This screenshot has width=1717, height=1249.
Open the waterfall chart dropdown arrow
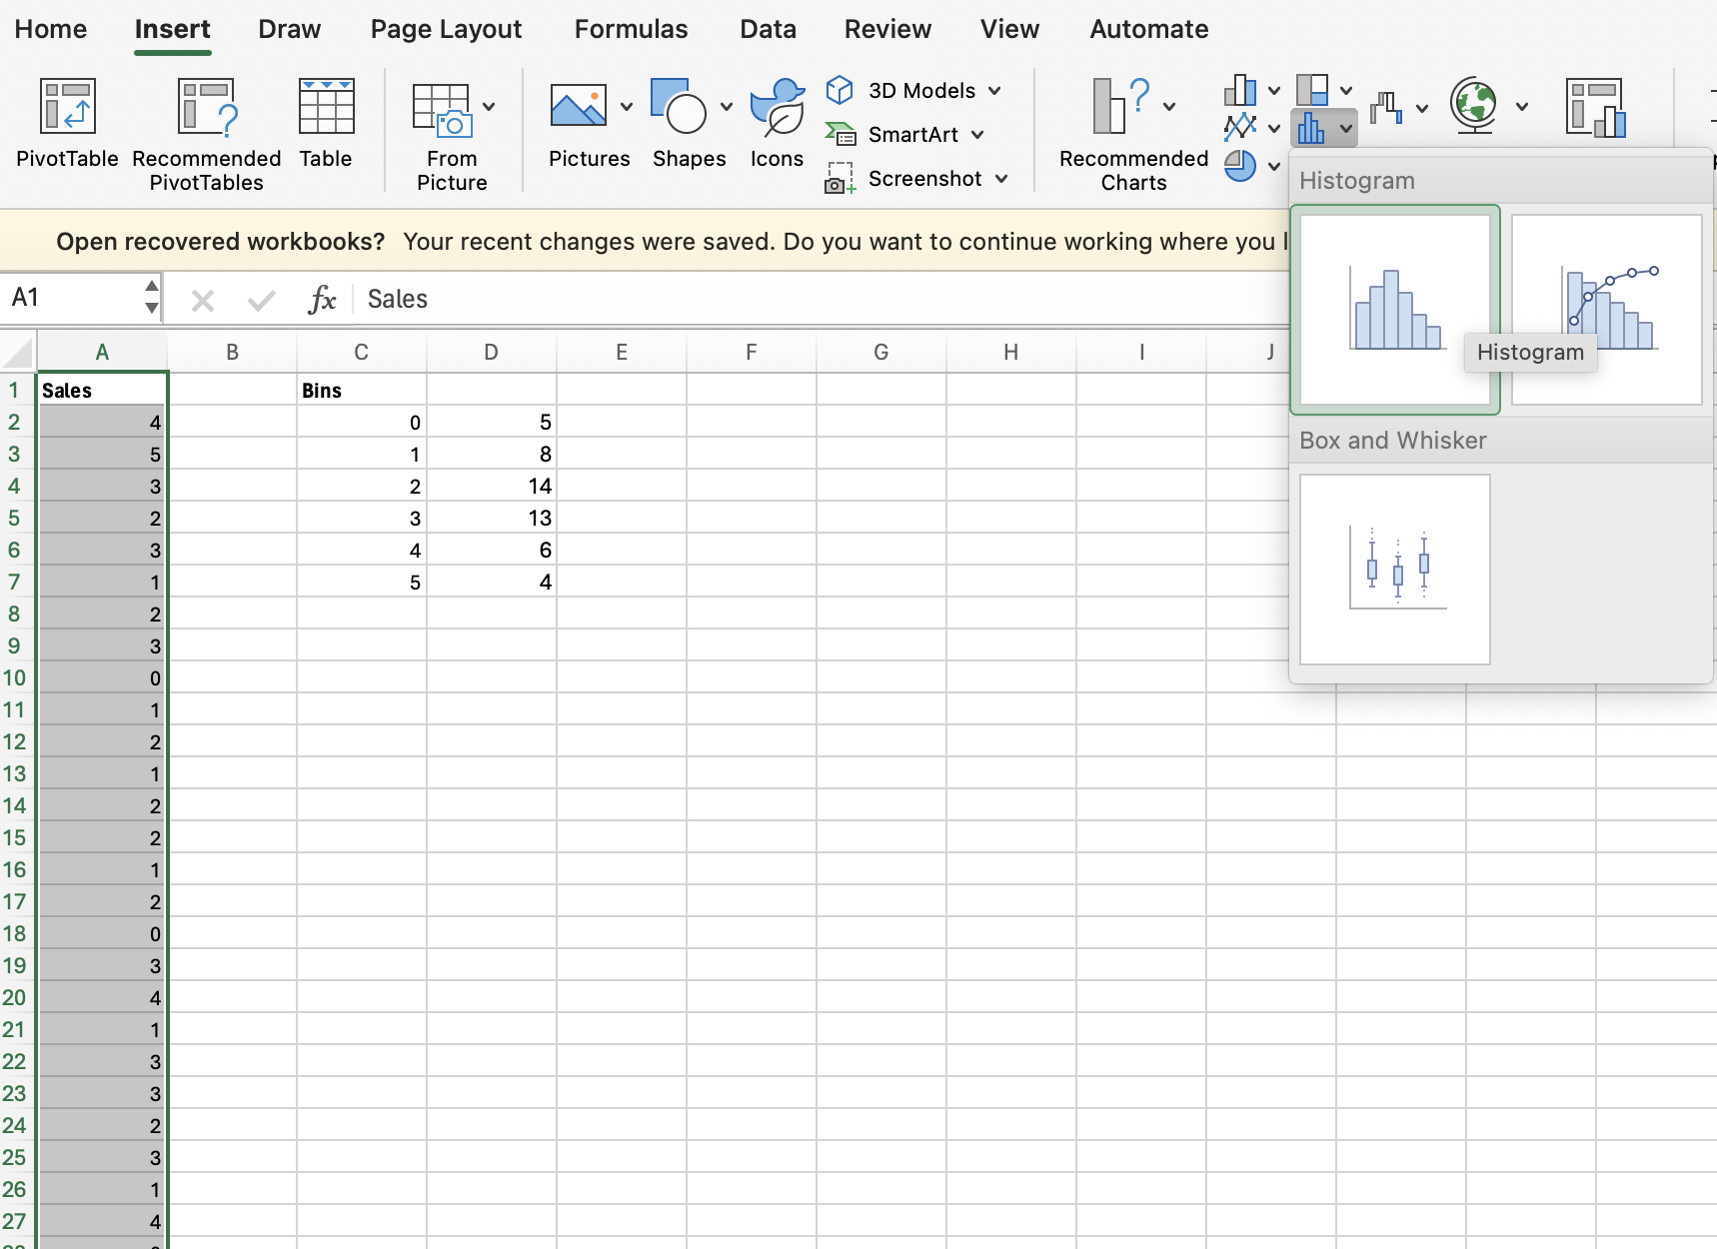tap(1421, 108)
